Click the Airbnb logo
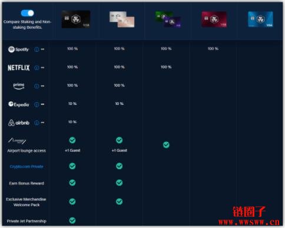 pos(19,123)
